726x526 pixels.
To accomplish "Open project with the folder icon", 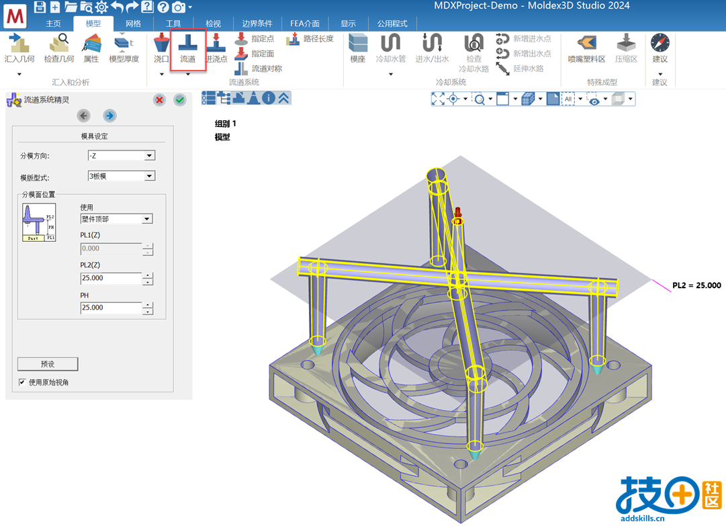I will click(x=71, y=7).
